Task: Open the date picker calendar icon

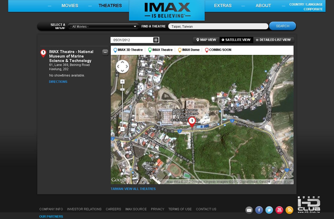Action: coord(156,40)
